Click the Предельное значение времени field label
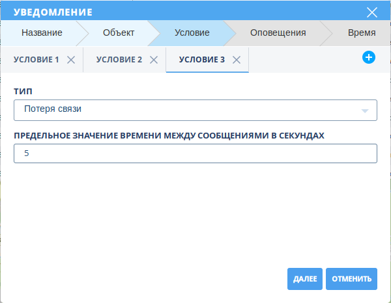Image resolution: width=391 pixels, height=303 pixels. pos(169,135)
